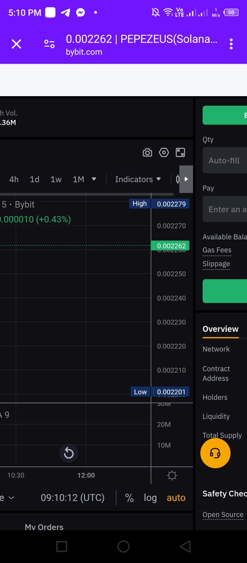Click the +0.43% change value
This screenshot has height=563, width=247.
(53, 219)
